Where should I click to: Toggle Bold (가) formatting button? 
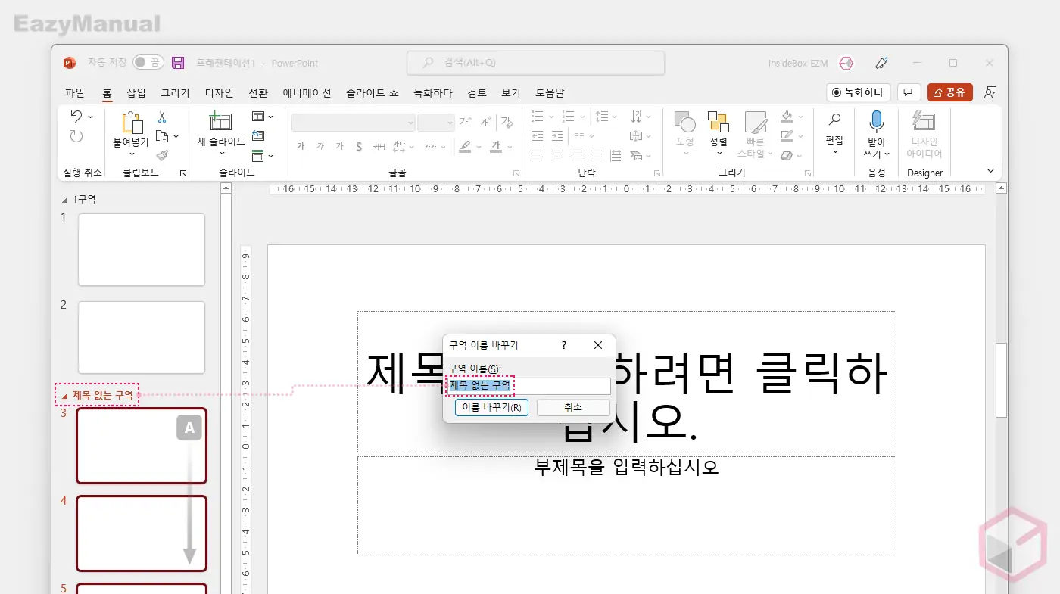301,146
